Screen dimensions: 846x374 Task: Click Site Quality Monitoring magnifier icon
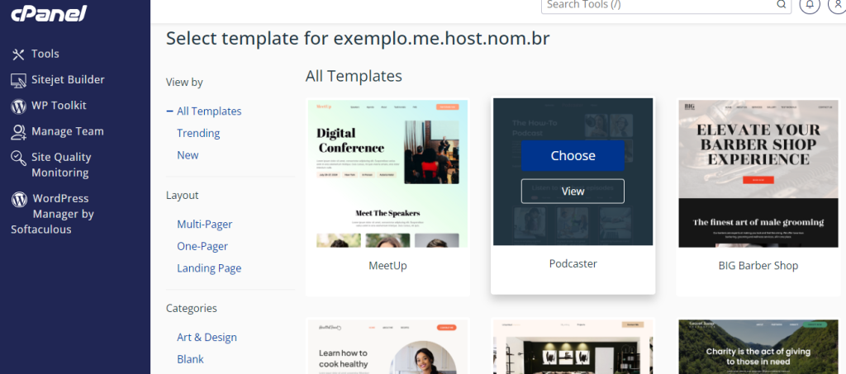pyautogui.click(x=18, y=158)
